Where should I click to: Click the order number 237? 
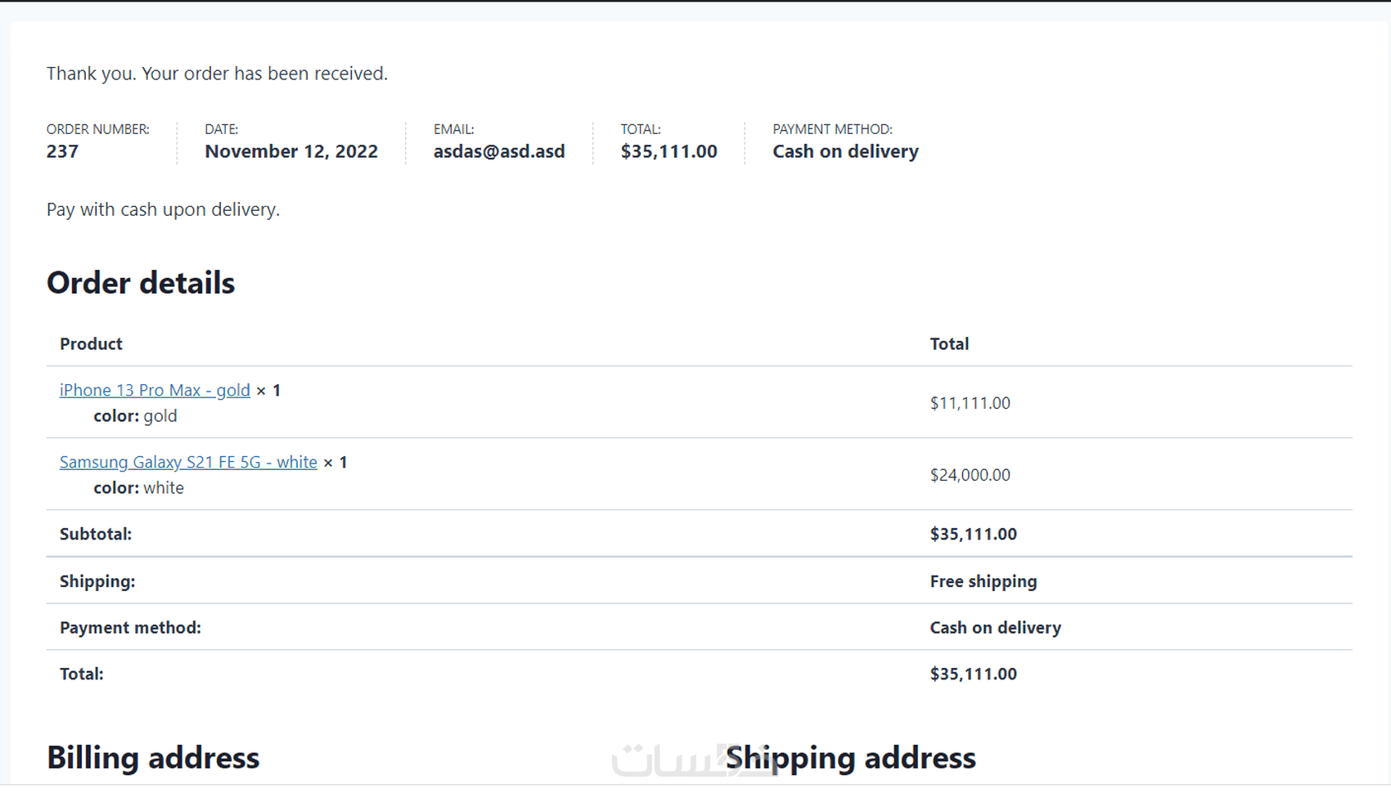[x=62, y=152]
